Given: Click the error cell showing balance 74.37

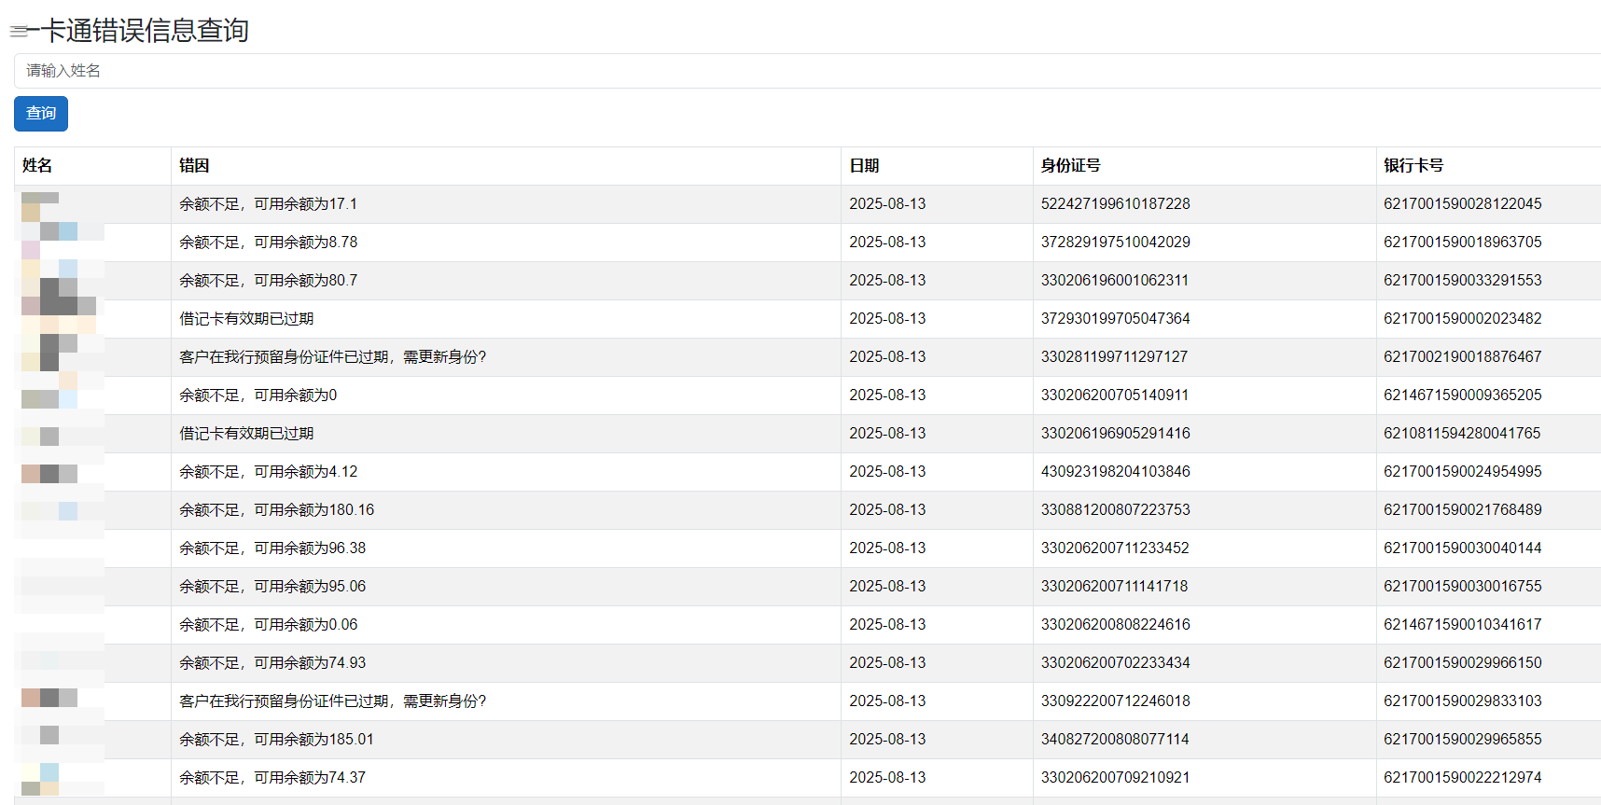Looking at the screenshot, I should click(x=272, y=778).
